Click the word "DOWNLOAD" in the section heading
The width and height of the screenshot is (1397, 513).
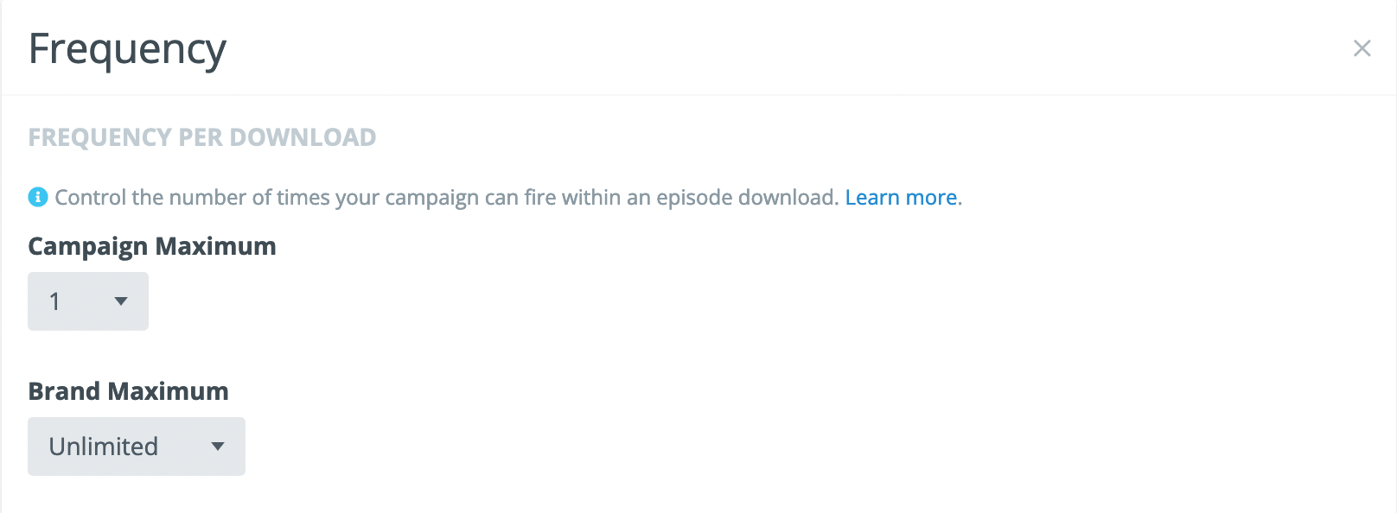point(303,137)
